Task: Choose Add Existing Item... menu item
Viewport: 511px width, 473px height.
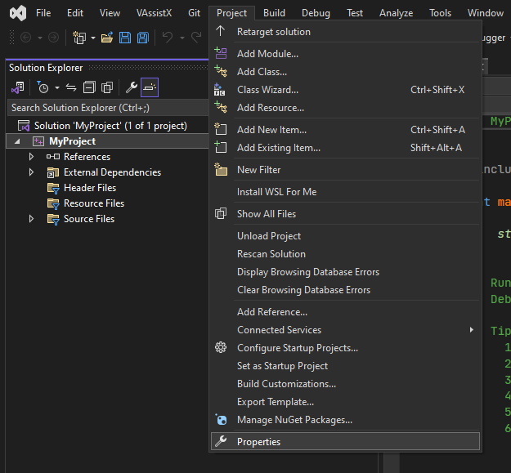Action: [x=346, y=148]
